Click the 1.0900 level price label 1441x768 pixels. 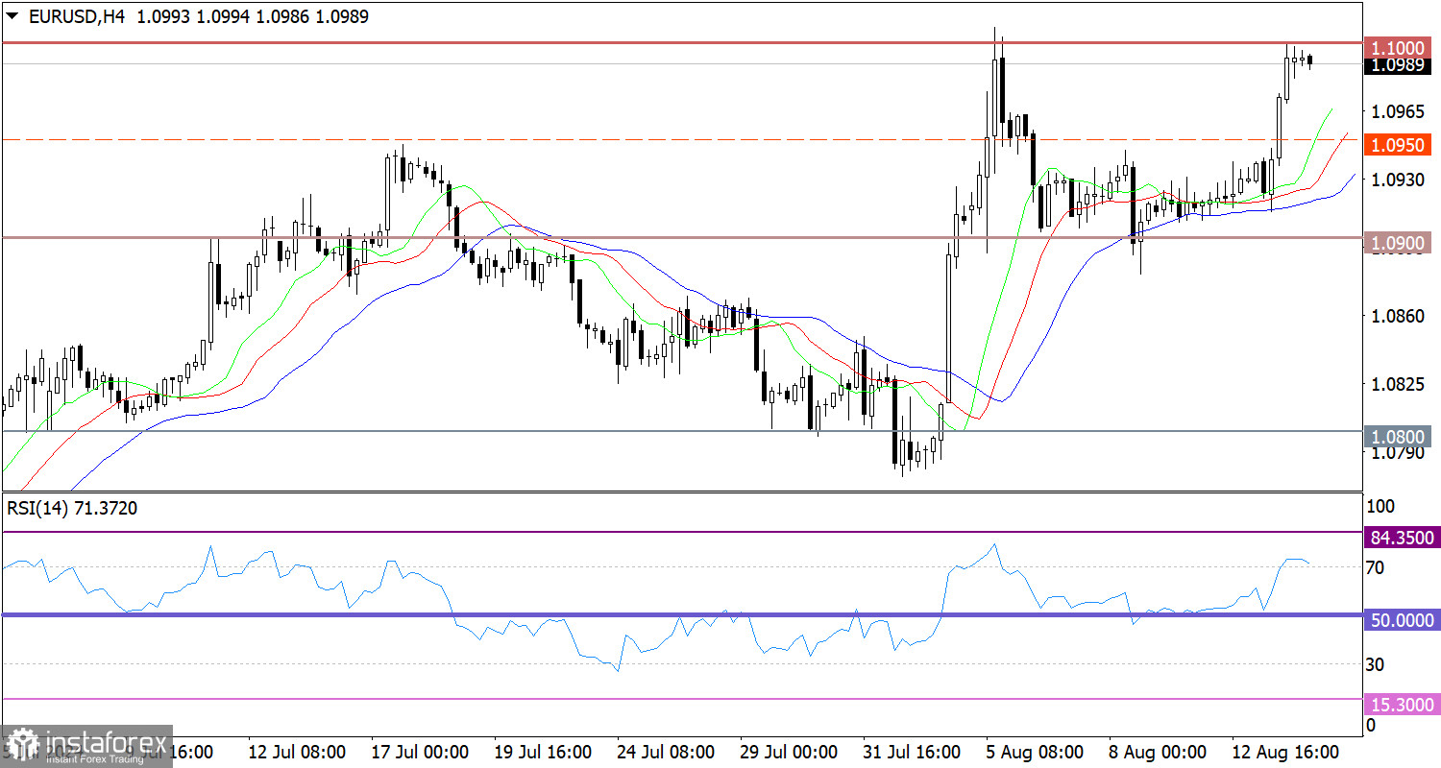[x=1399, y=243]
